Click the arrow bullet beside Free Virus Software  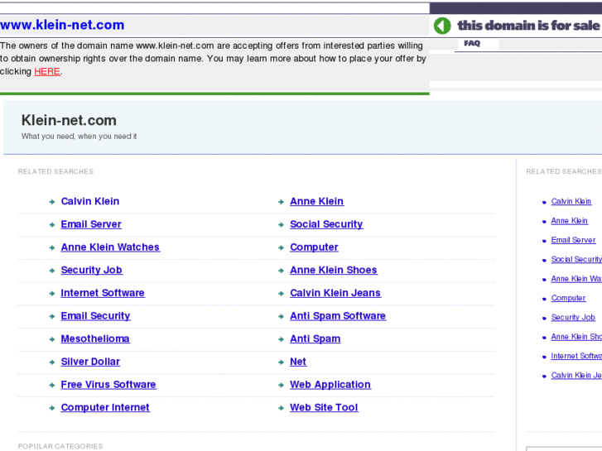click(x=52, y=386)
